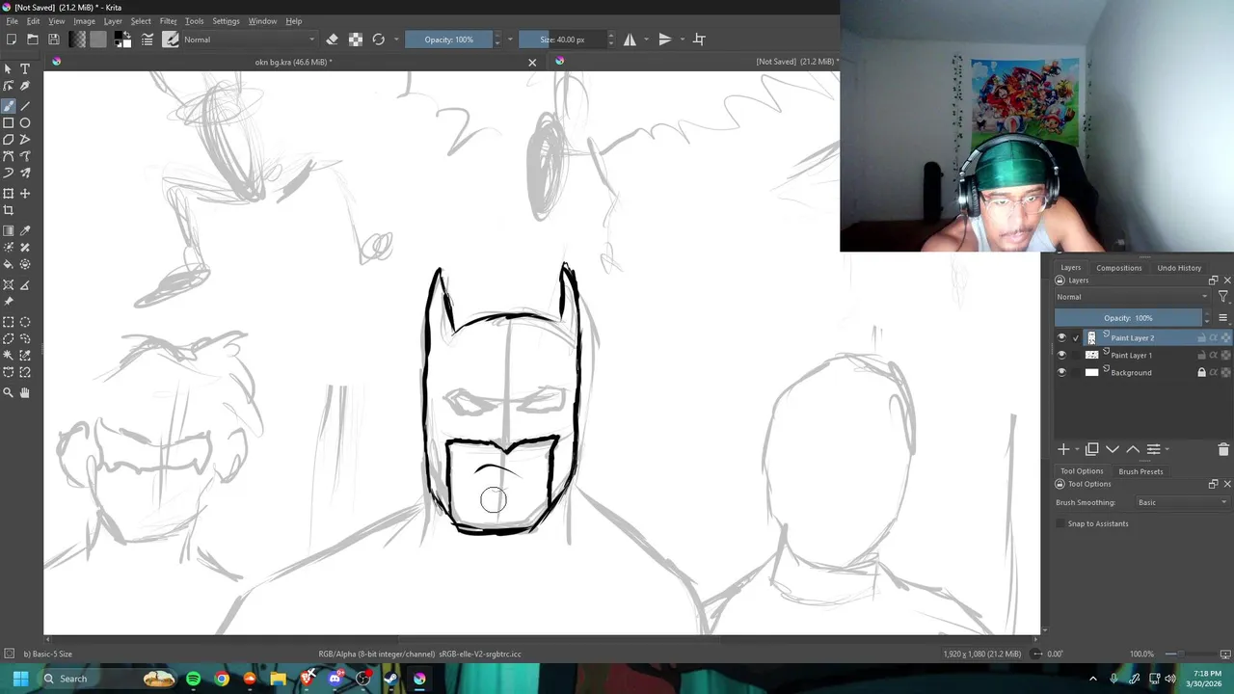Select the Crop tool

click(x=9, y=210)
